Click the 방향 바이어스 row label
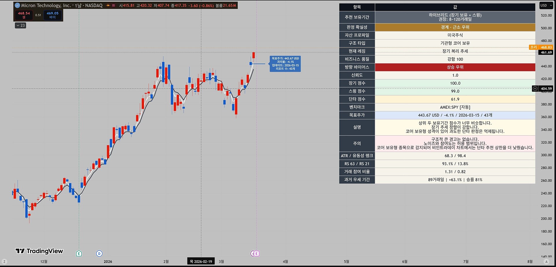 (357, 67)
